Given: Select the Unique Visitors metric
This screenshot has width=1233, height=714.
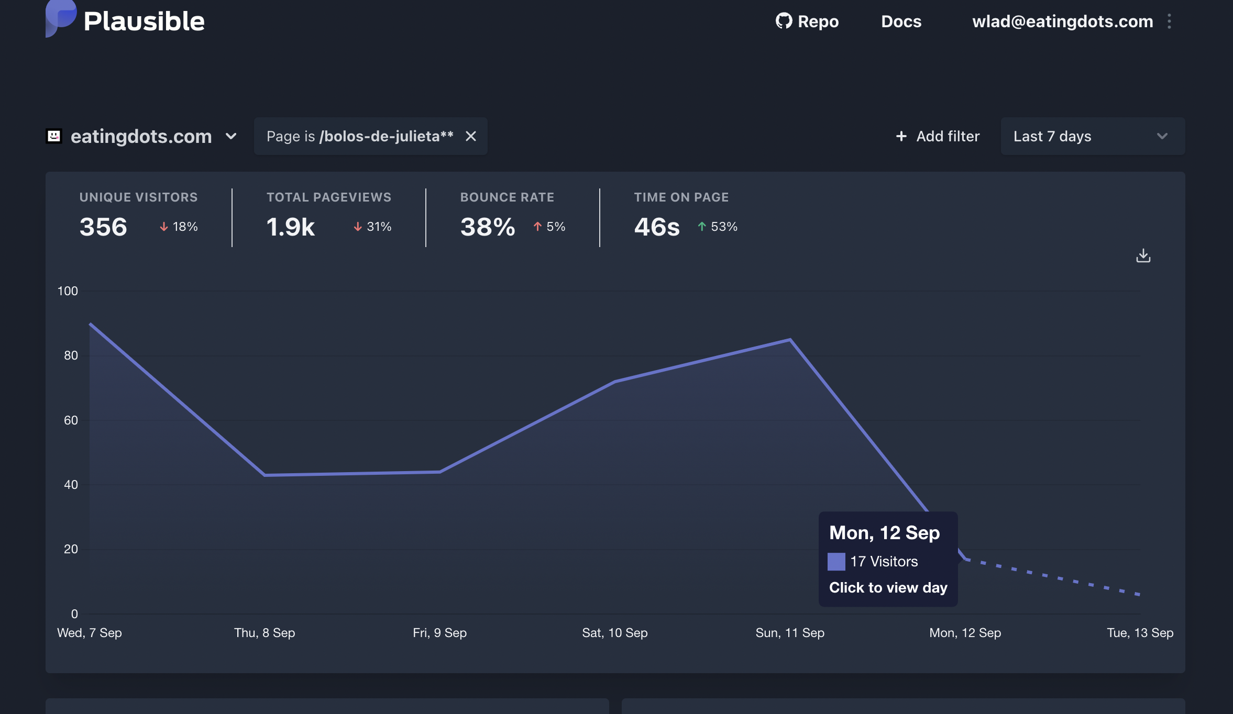Looking at the screenshot, I should click(x=138, y=216).
